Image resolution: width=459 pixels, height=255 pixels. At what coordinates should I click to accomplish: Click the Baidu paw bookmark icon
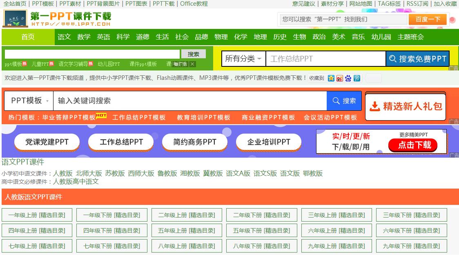[348, 78]
